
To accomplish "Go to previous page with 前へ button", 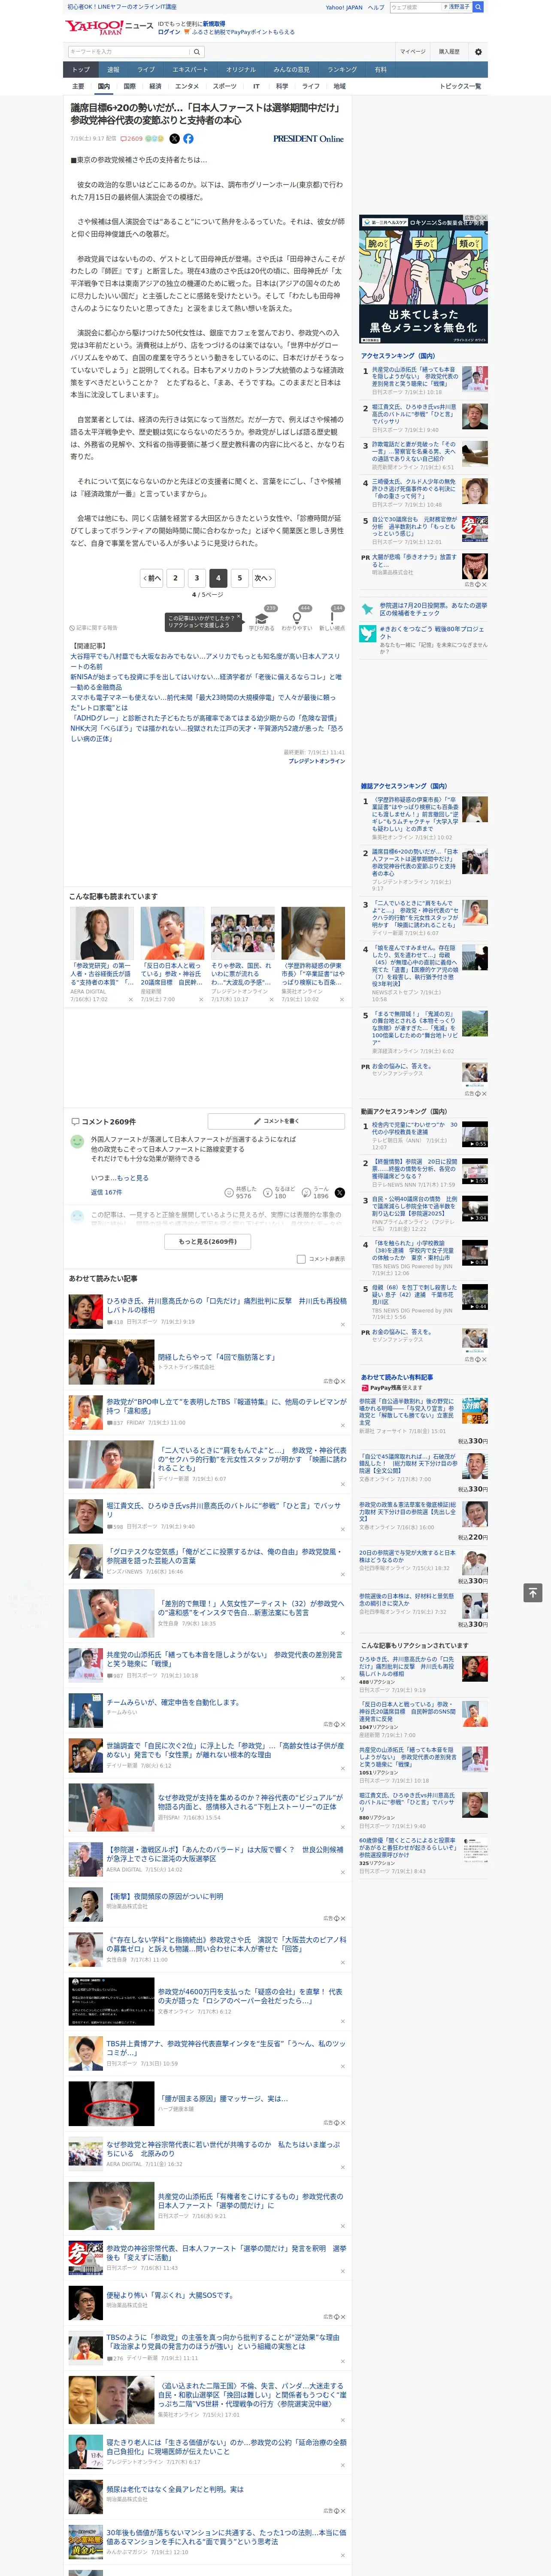I will 151,578.
